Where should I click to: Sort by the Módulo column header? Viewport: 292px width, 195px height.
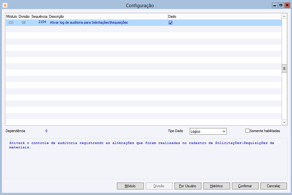pyautogui.click(x=12, y=16)
